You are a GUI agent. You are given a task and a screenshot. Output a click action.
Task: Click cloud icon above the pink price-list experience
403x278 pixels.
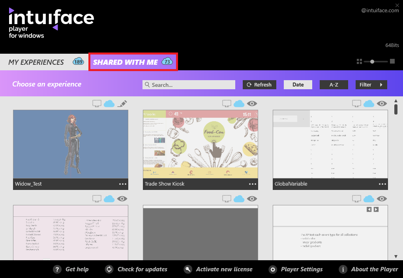pyautogui.click(x=109, y=199)
